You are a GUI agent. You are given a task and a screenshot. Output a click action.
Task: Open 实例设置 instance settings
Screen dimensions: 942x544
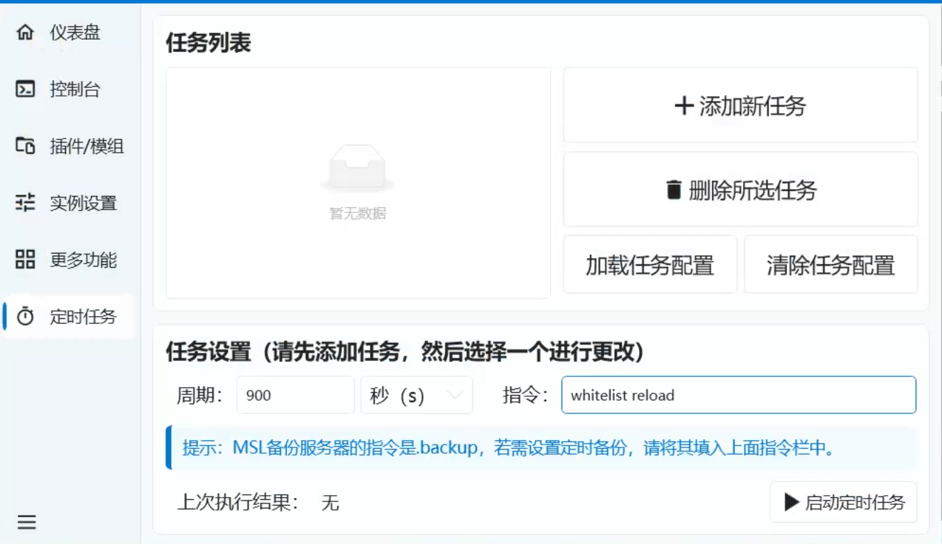click(68, 203)
